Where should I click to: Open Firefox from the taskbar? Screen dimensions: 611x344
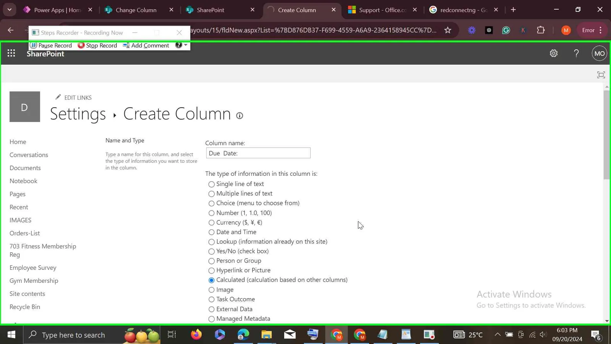click(x=196, y=335)
